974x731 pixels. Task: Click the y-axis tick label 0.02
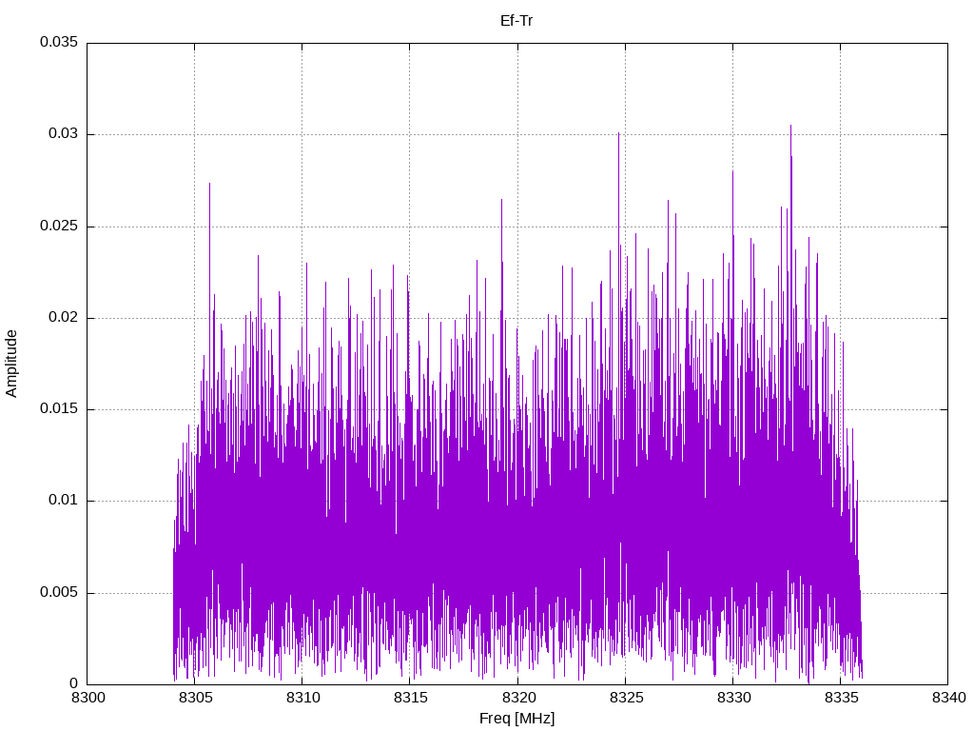point(64,317)
